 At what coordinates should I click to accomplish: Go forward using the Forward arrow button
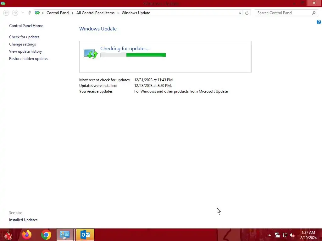(x=15, y=13)
